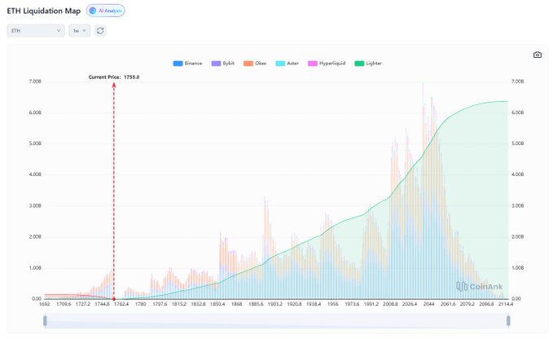Click the 2044 x-axis label
553x339 pixels.
tap(429, 304)
